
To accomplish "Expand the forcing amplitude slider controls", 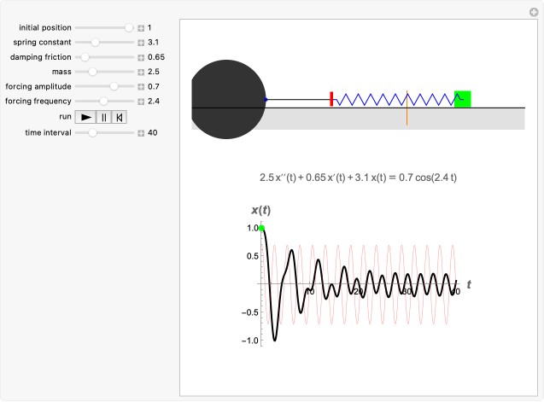I will point(141,86).
